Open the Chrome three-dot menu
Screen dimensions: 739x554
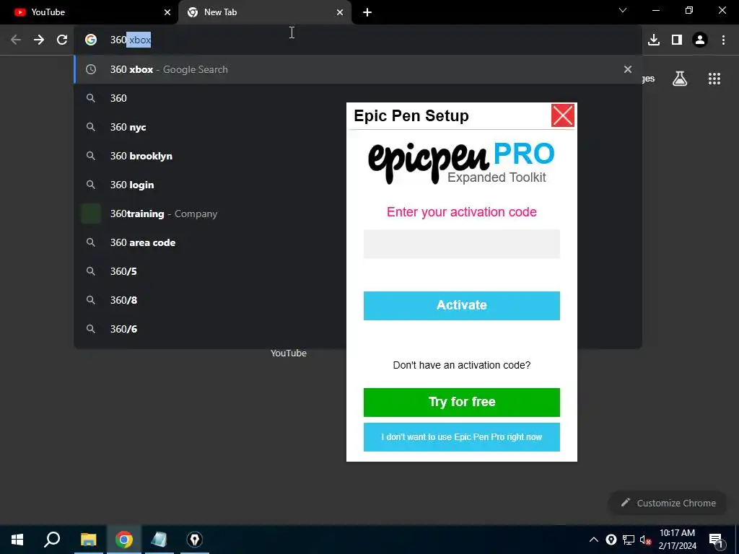723,40
